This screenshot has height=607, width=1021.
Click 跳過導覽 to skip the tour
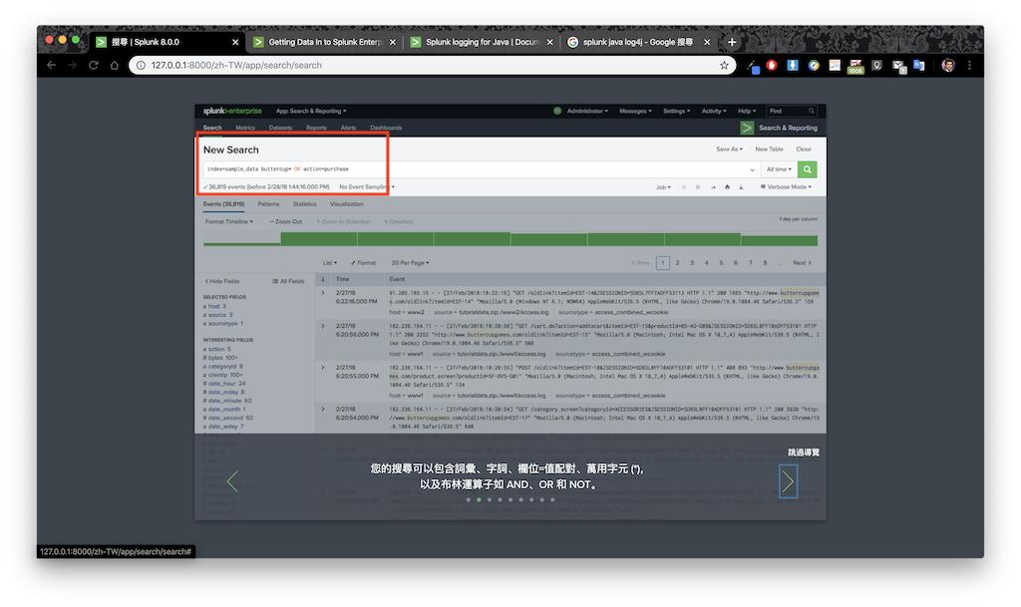tap(804, 453)
